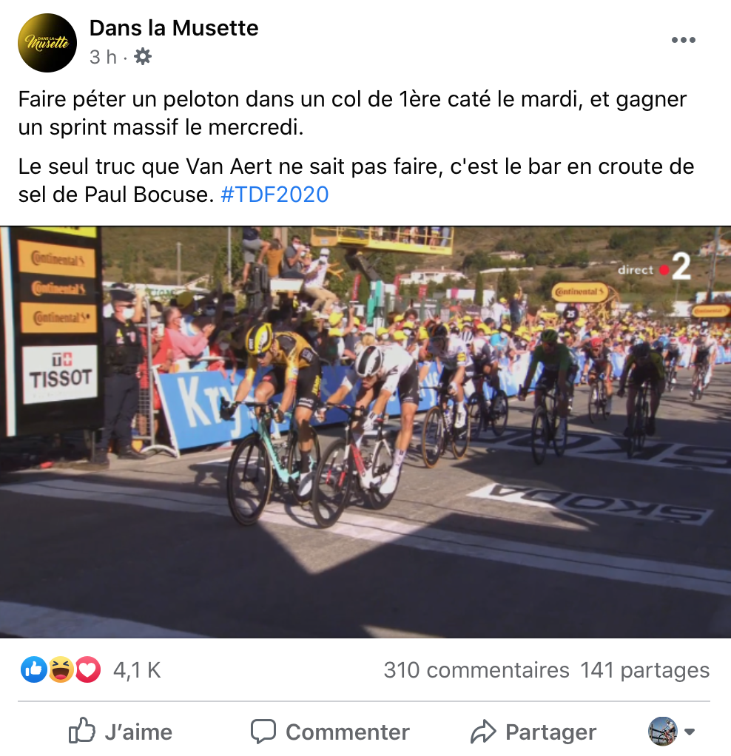Click the J'aime button label
This screenshot has width=731, height=756.
[138, 732]
